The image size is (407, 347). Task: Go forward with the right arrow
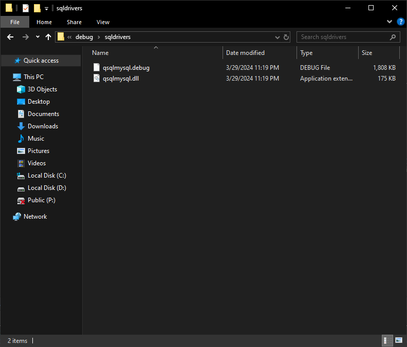[26, 37]
